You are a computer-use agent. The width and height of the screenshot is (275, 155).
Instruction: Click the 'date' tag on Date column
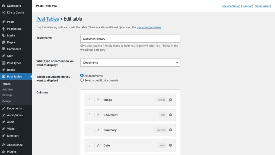click(x=163, y=145)
